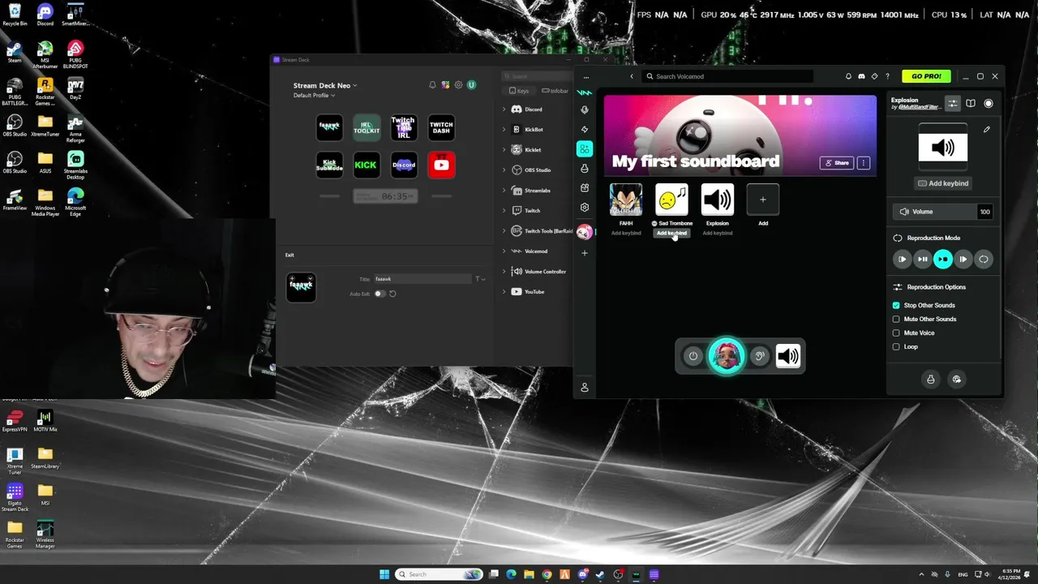Screen dimensions: 1038x584
Task: Switch to the Keys tab in Stream Deck
Action: tap(518, 91)
